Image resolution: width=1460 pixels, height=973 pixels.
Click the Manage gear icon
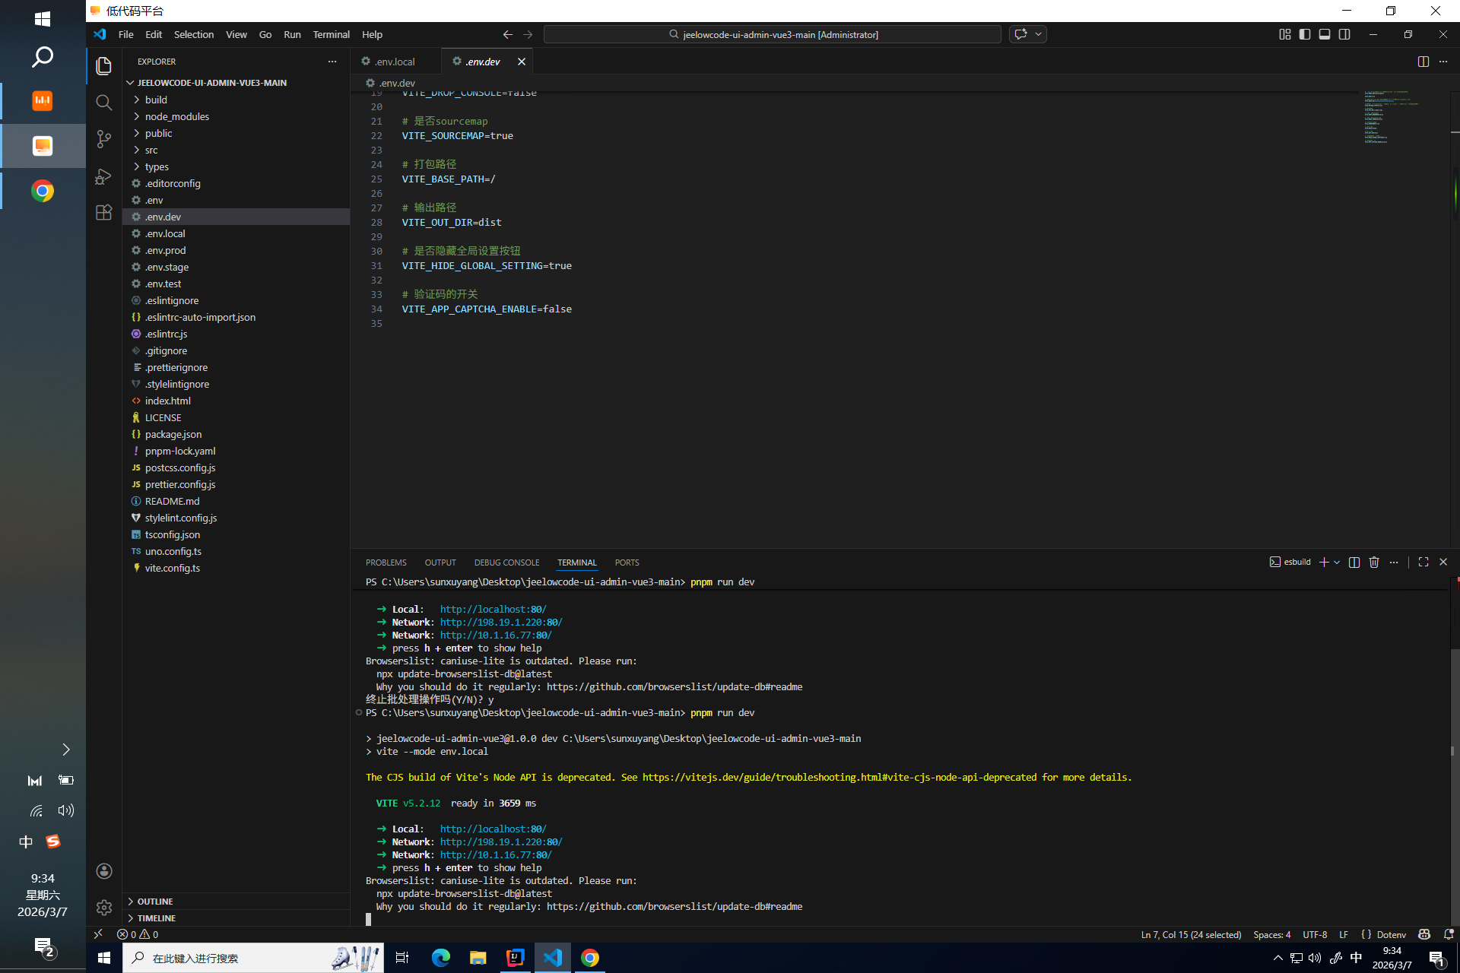point(104,908)
